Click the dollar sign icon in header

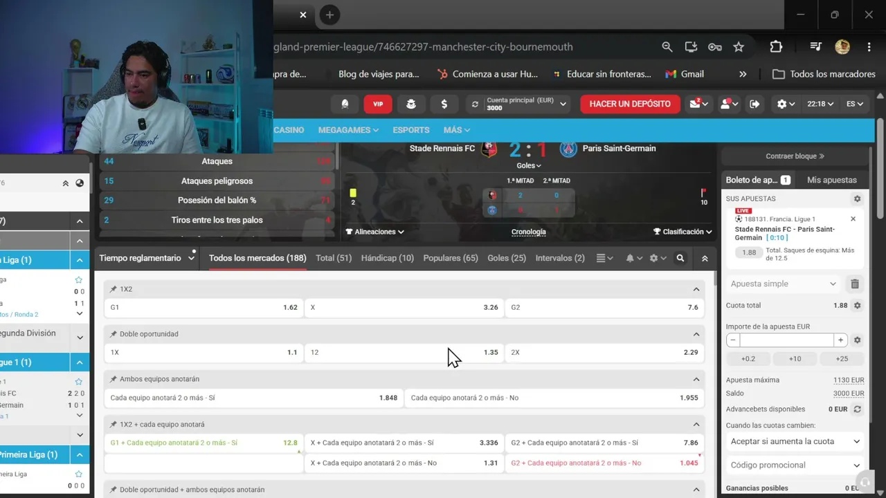coord(444,104)
